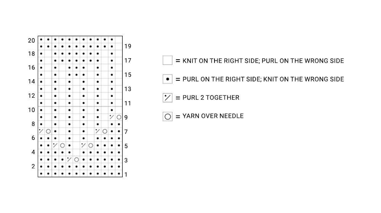Click the empty knit stitch legend box
Viewport: 381px width, 213px height.
[168, 60]
